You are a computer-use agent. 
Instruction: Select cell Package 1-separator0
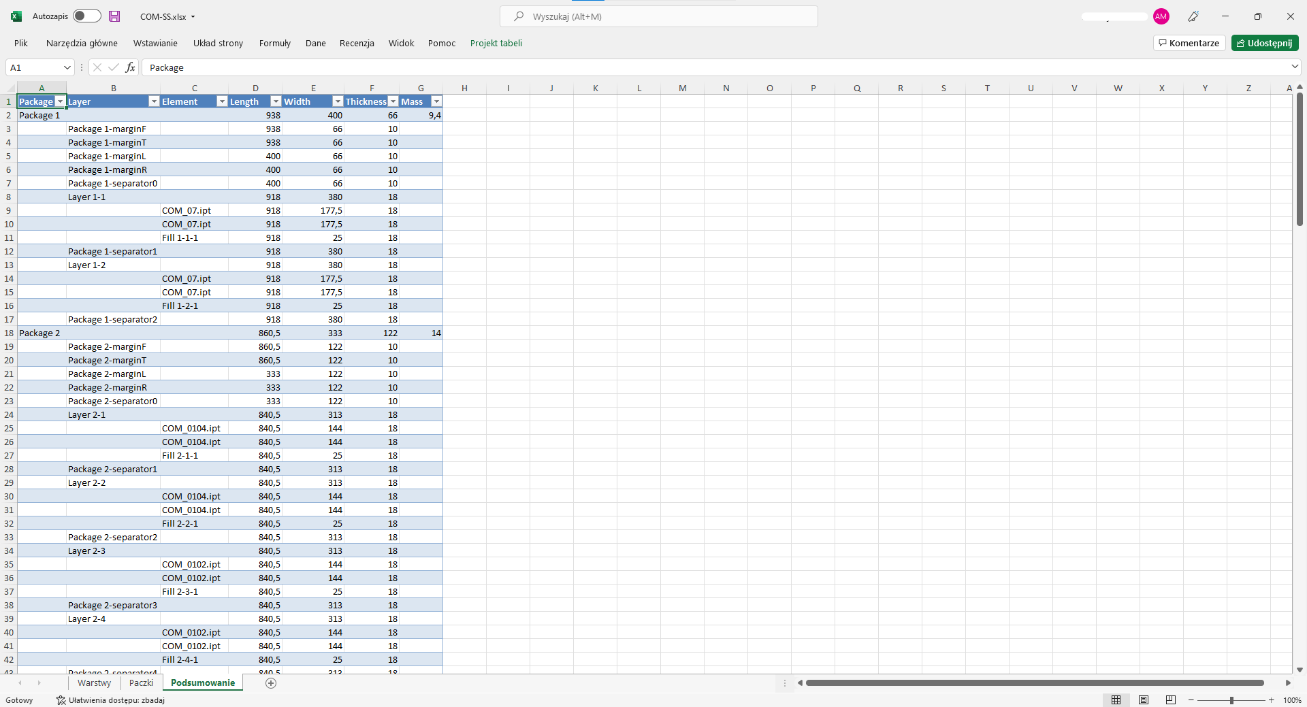[113, 183]
